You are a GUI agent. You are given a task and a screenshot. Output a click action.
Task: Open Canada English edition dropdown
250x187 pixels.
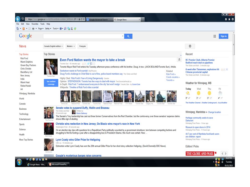[53, 46]
